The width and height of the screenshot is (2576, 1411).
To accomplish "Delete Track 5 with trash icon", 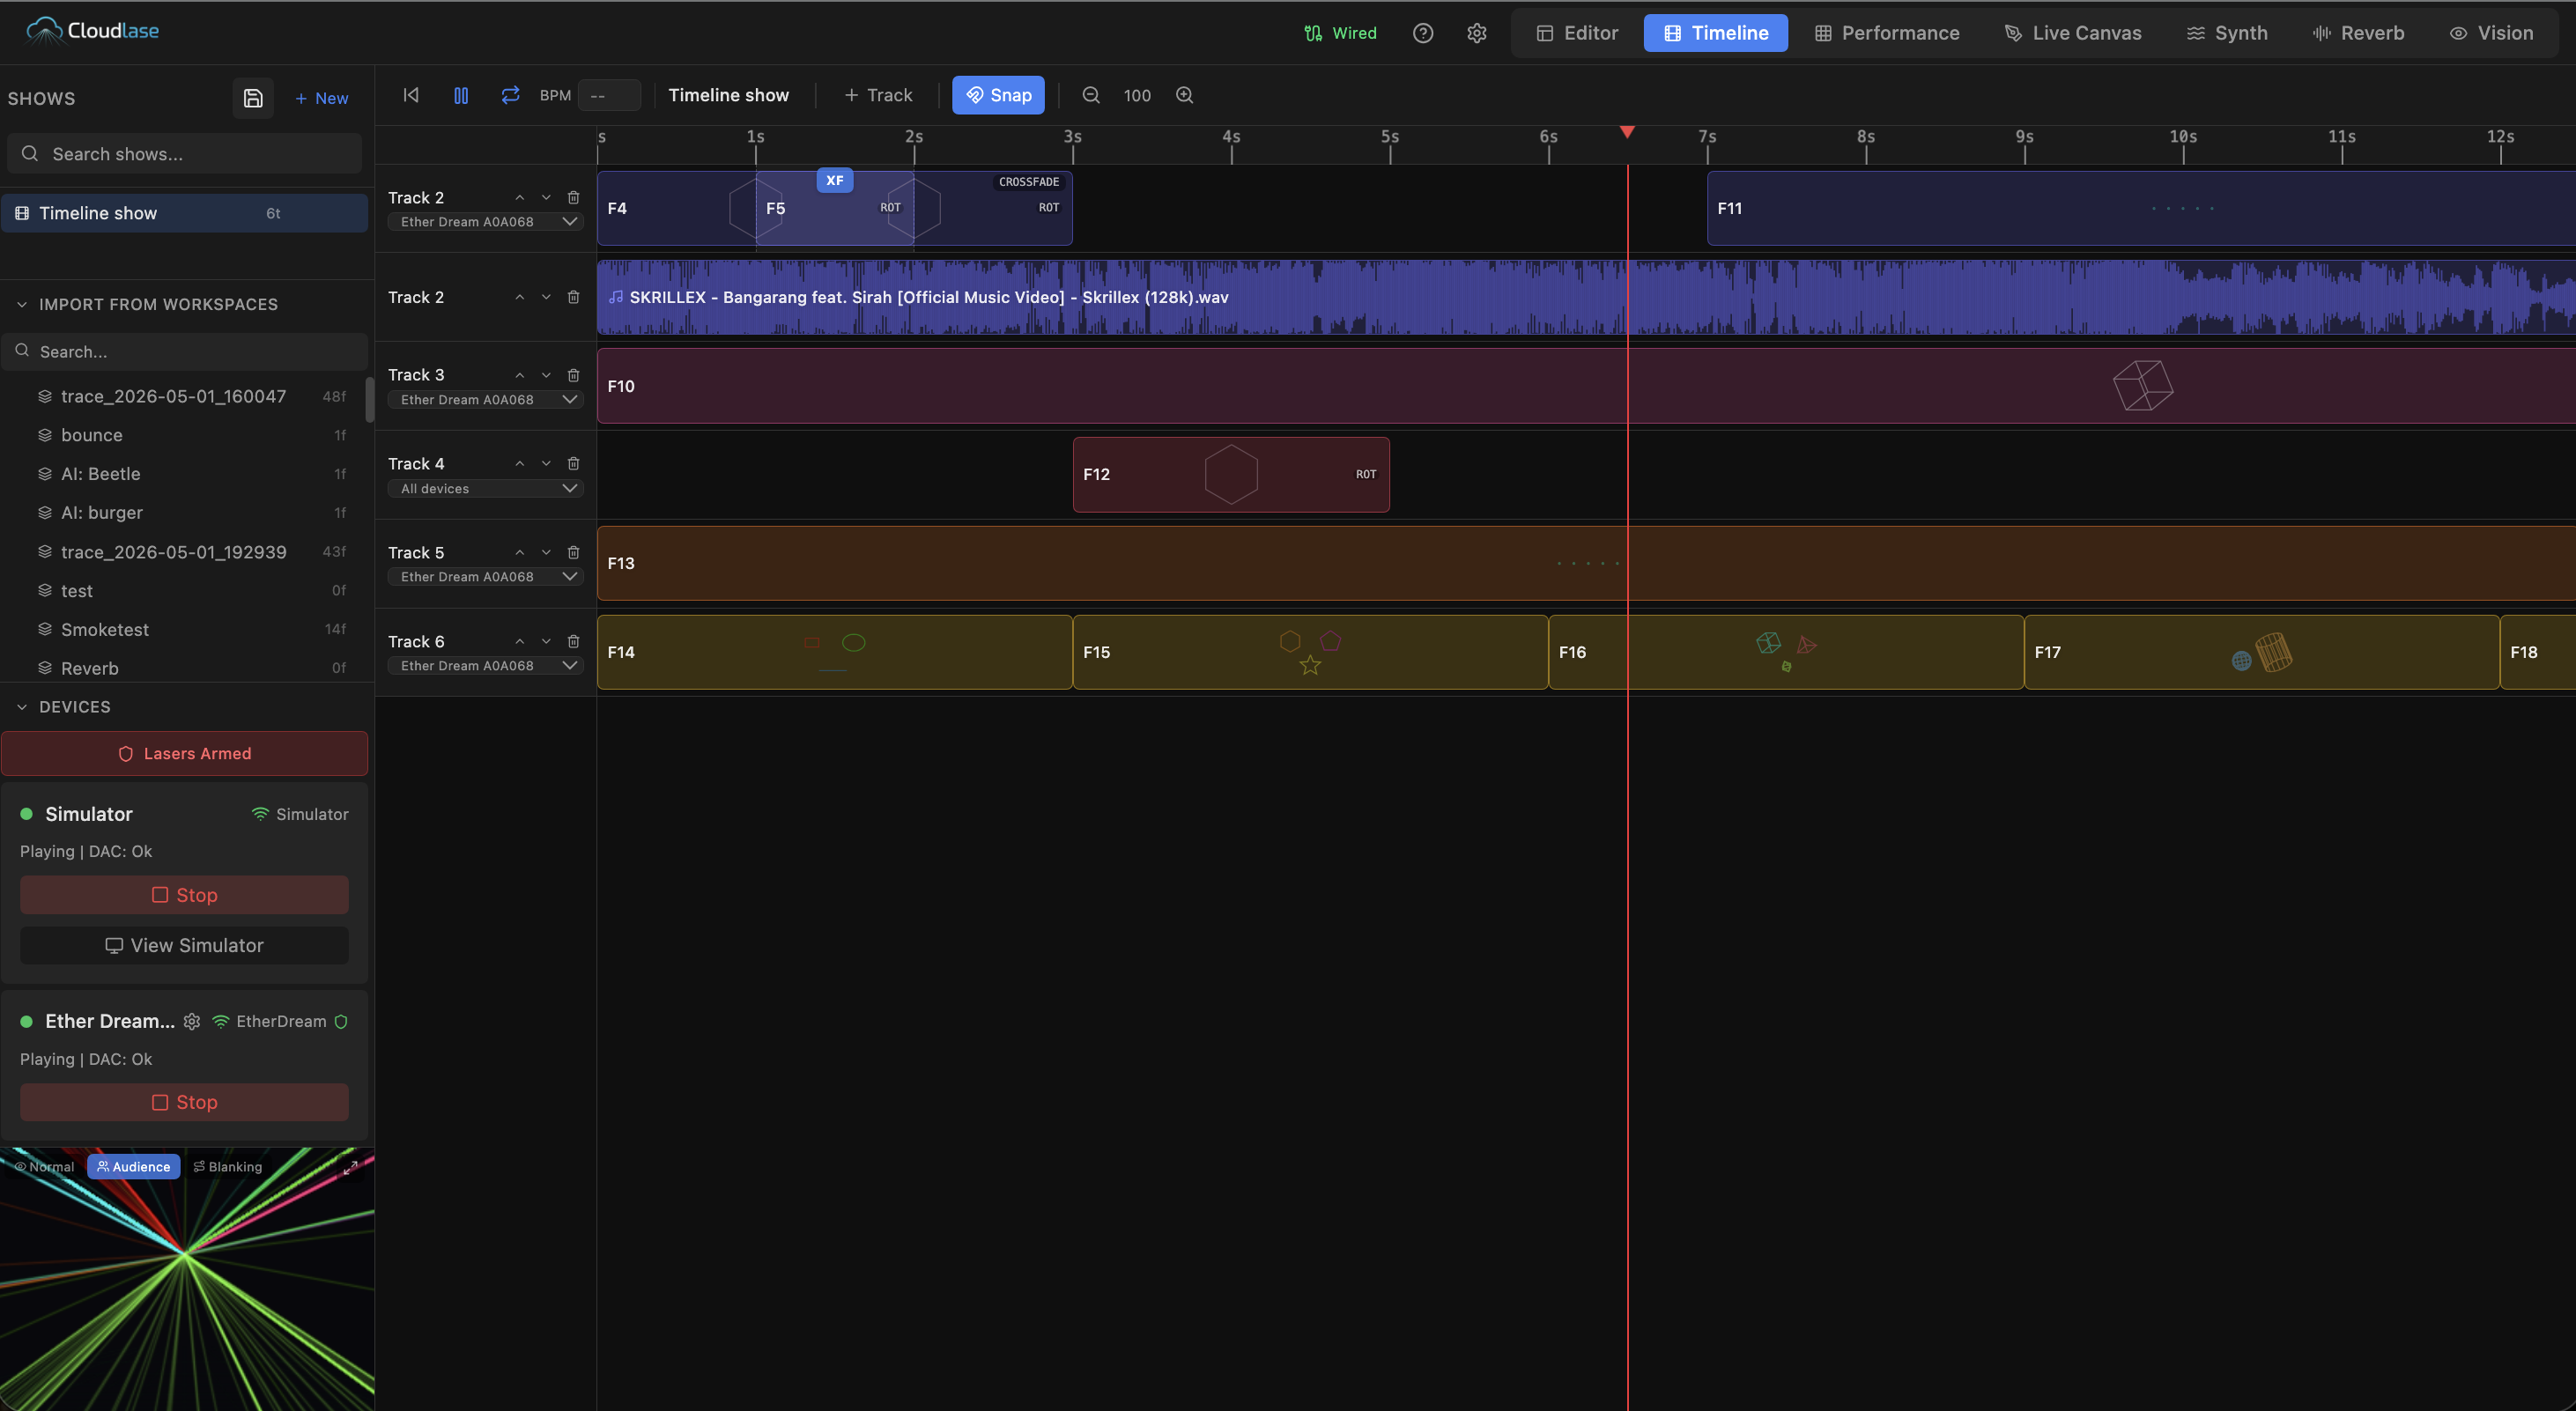I will [573, 553].
